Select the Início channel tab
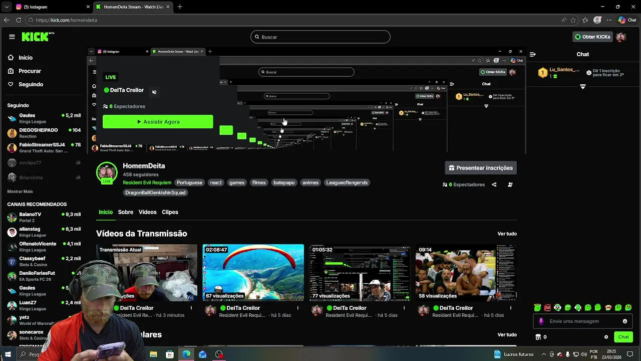 [106, 212]
